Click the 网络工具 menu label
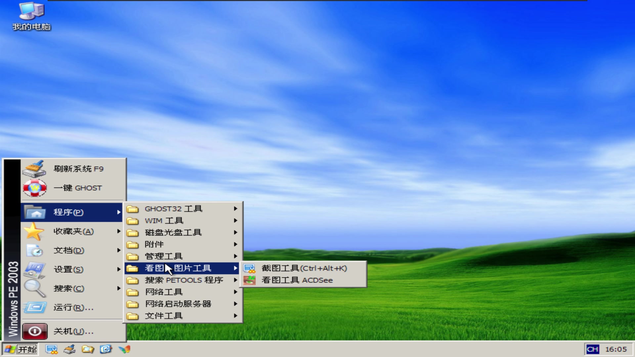Viewport: 635px width, 357px height. [x=164, y=292]
